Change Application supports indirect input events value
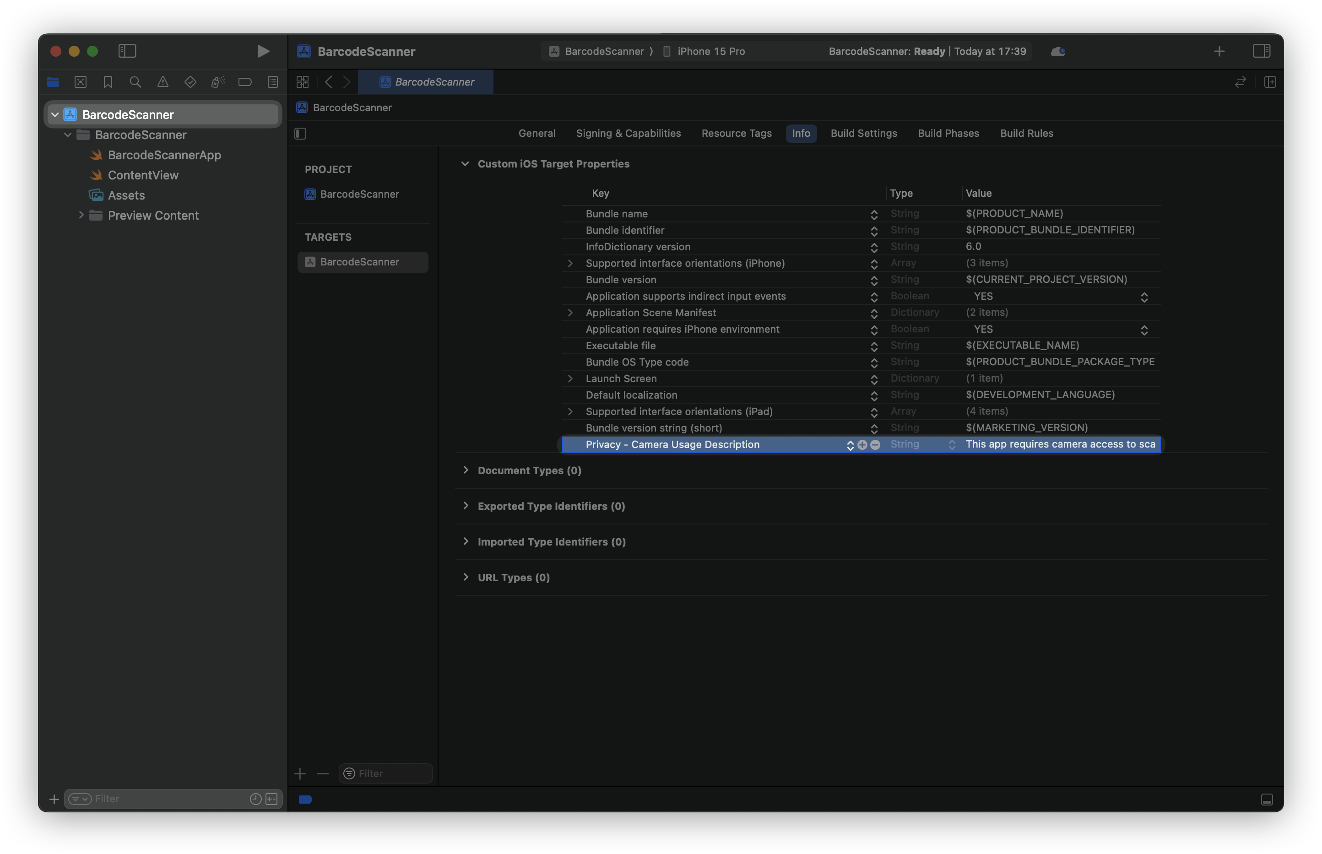The width and height of the screenshot is (1322, 854). coord(1144,297)
